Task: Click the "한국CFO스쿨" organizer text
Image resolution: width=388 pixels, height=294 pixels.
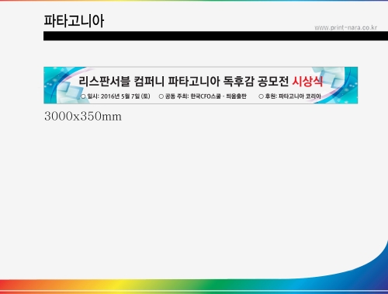Action: tap(206, 96)
